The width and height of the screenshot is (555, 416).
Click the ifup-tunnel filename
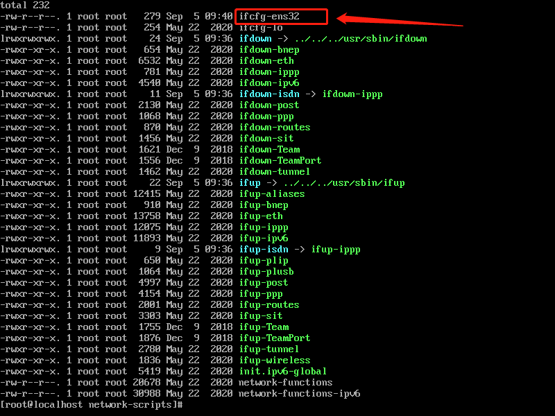click(x=269, y=349)
